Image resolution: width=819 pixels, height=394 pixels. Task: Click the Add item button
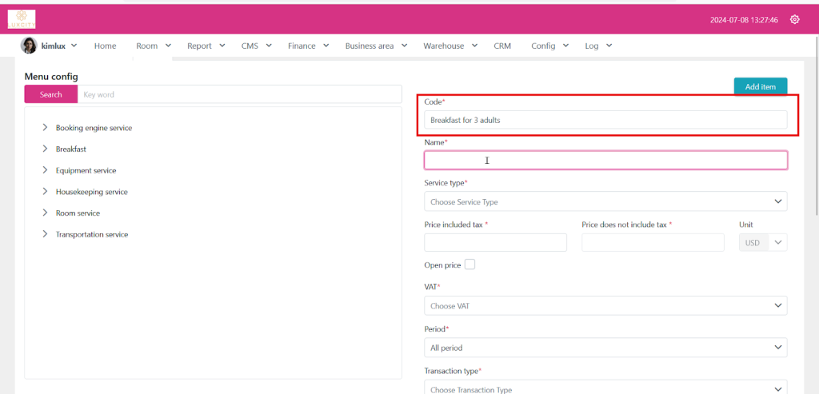click(x=760, y=86)
